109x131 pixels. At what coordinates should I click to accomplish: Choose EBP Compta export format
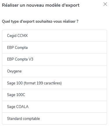pyautogui.click(x=54, y=47)
